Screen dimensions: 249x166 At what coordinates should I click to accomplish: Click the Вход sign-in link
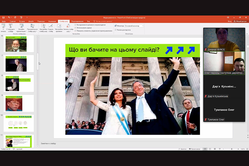click(x=230, y=21)
